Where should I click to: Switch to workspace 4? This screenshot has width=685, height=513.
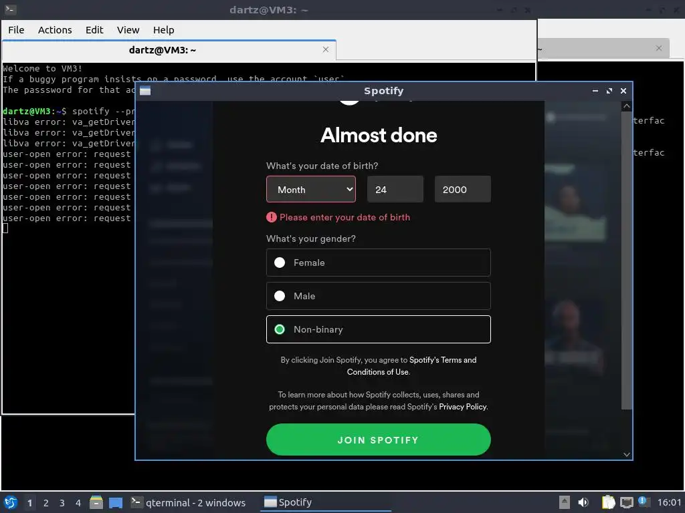78,503
